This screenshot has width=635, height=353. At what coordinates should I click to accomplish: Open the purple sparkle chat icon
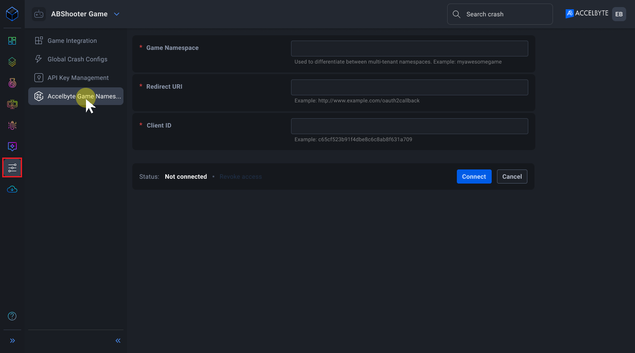(12, 146)
